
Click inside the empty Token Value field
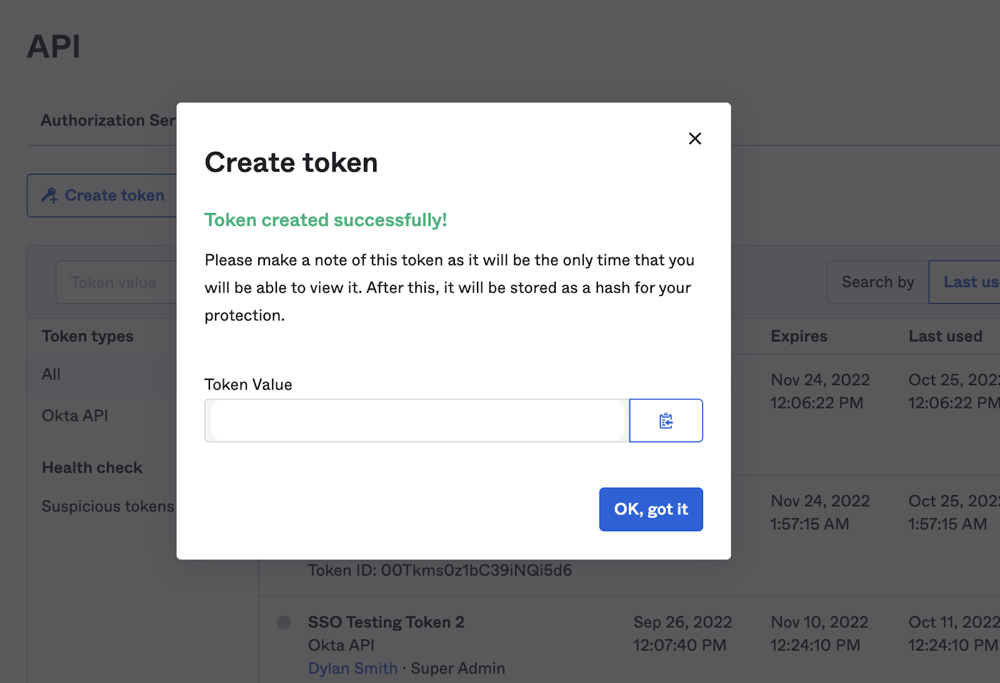click(416, 420)
